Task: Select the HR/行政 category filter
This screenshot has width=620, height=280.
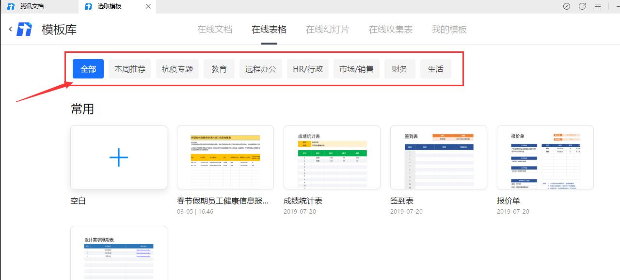Action: 307,68
